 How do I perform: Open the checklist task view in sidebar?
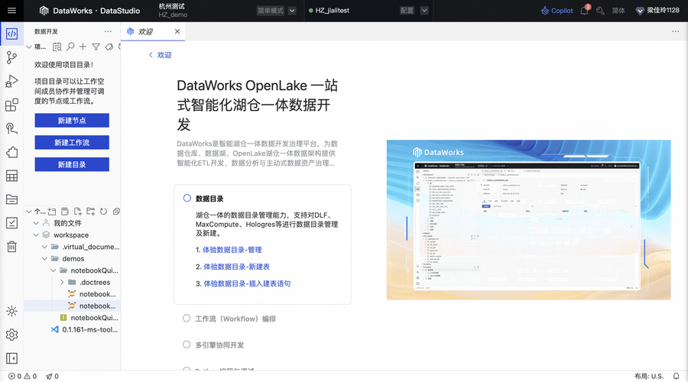pos(11,223)
